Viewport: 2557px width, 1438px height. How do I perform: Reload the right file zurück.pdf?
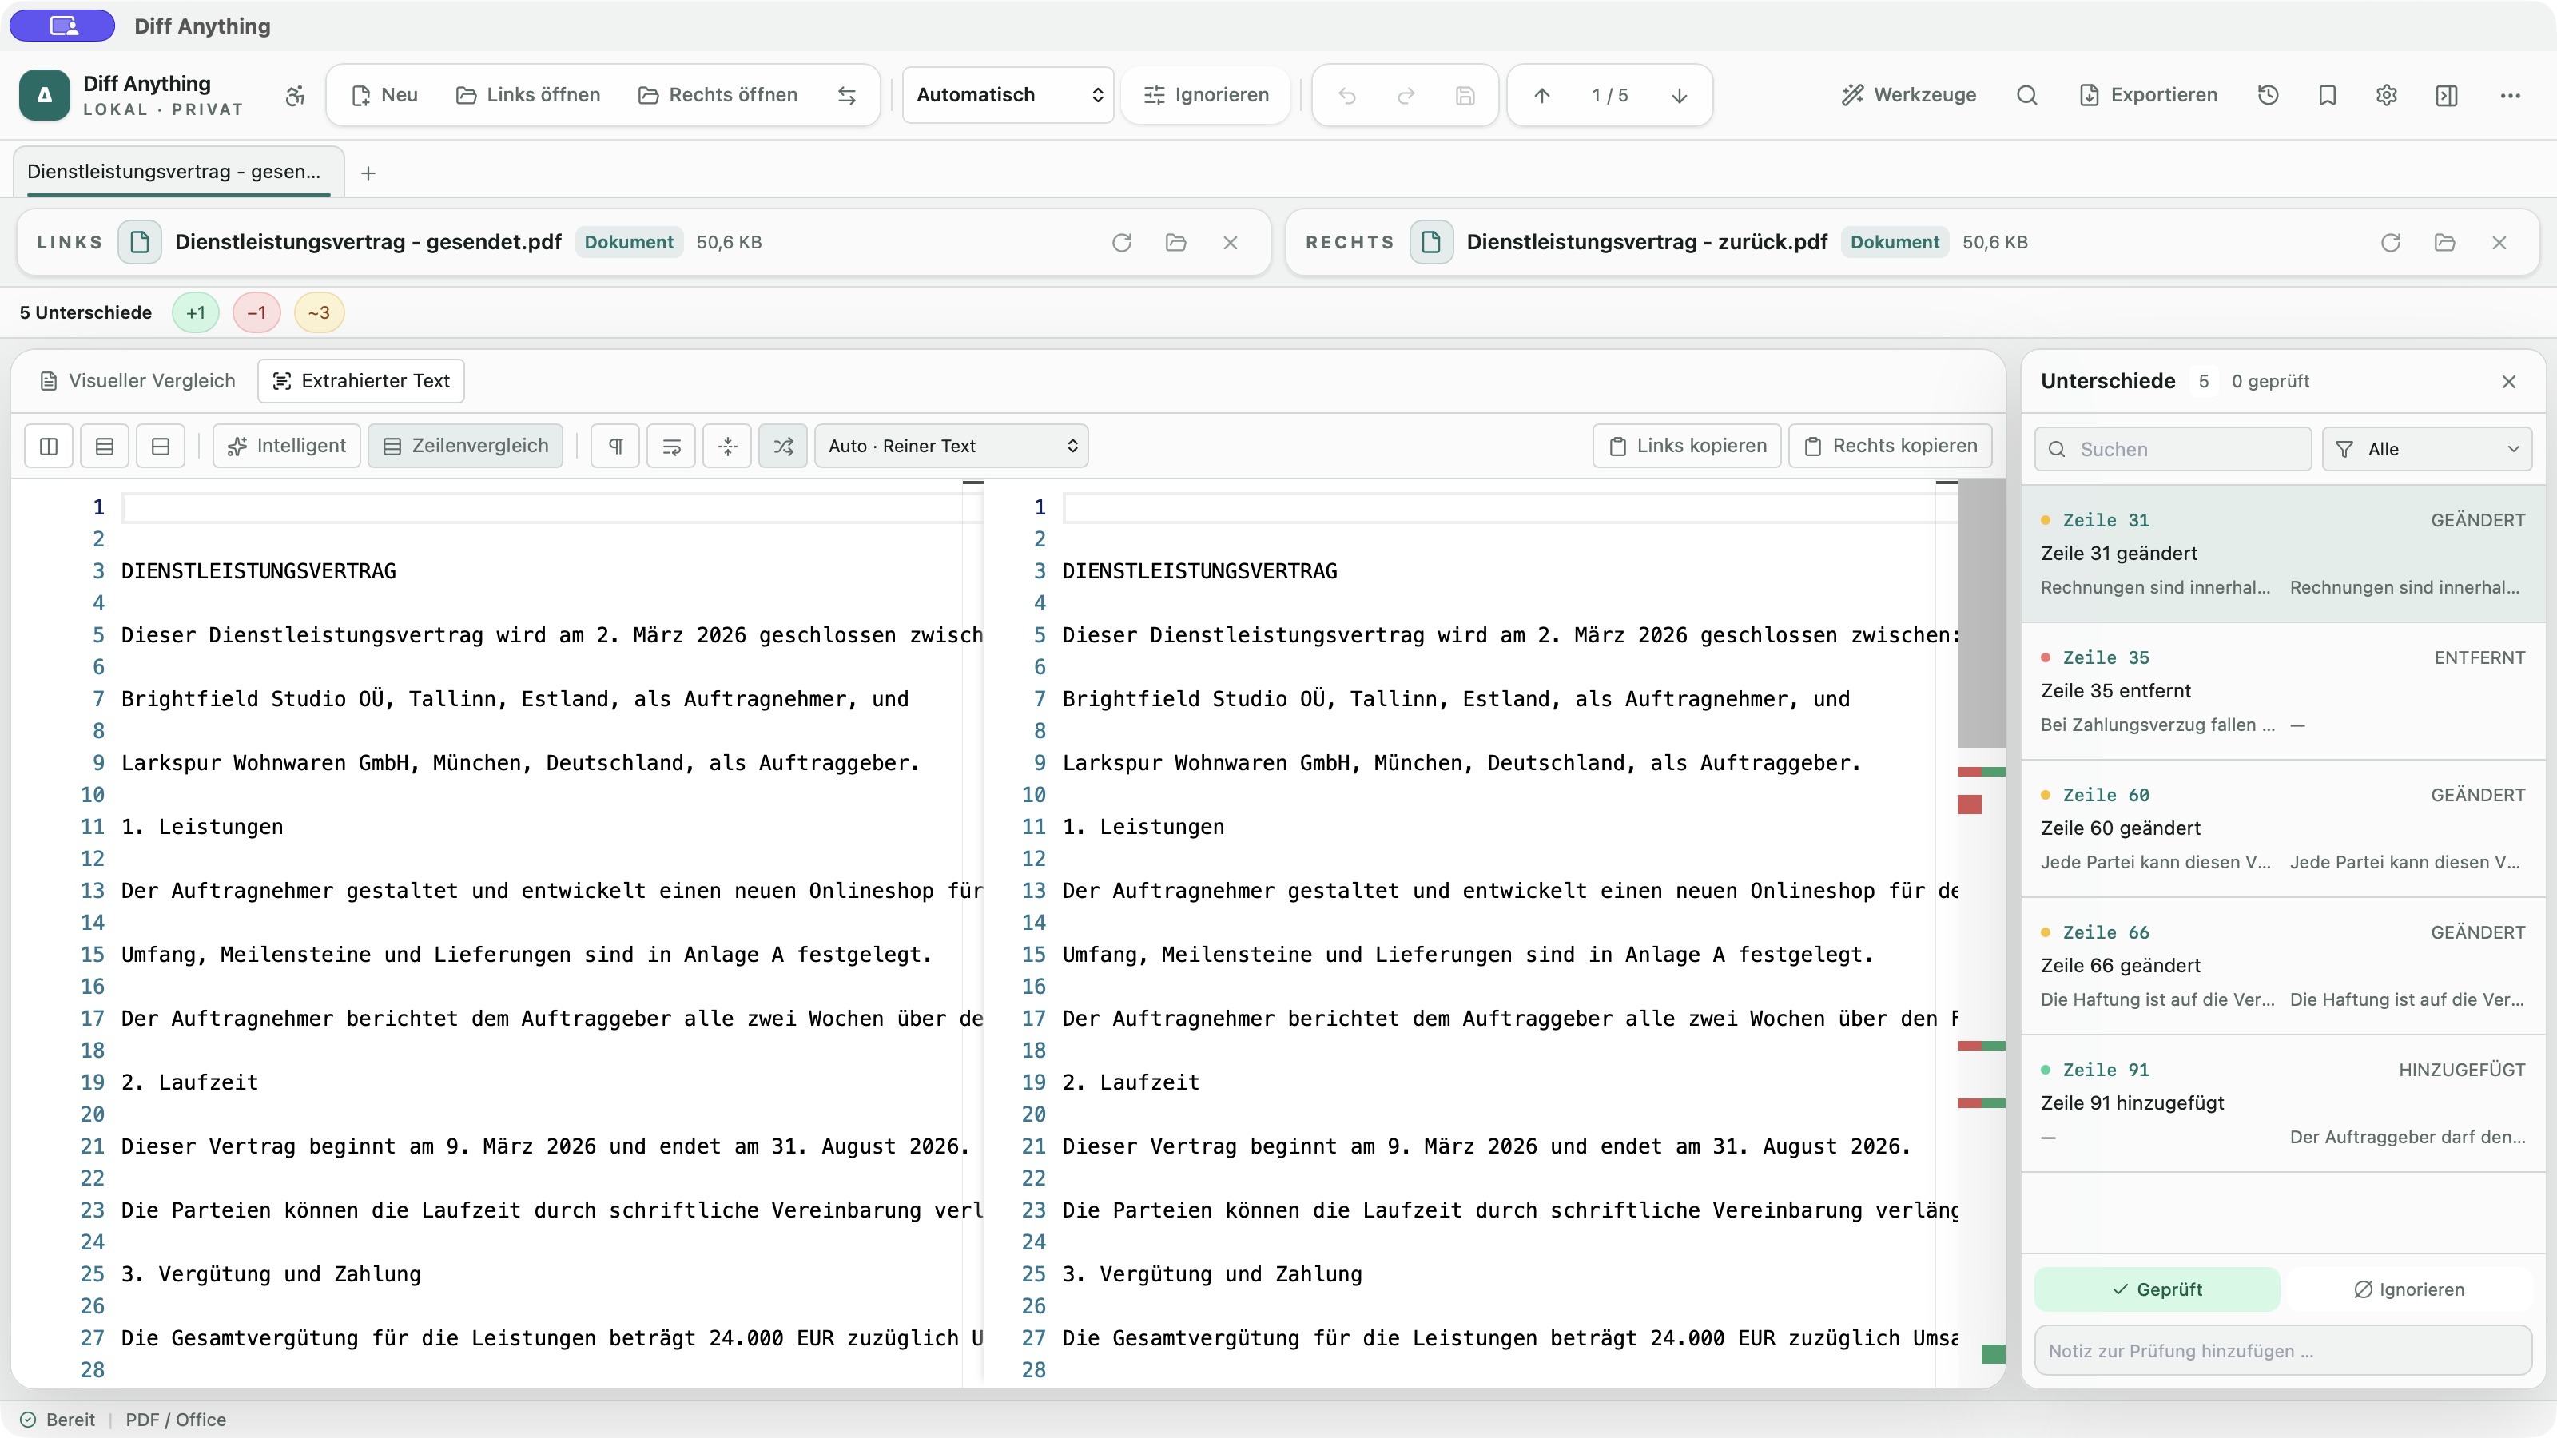[x=2390, y=242]
